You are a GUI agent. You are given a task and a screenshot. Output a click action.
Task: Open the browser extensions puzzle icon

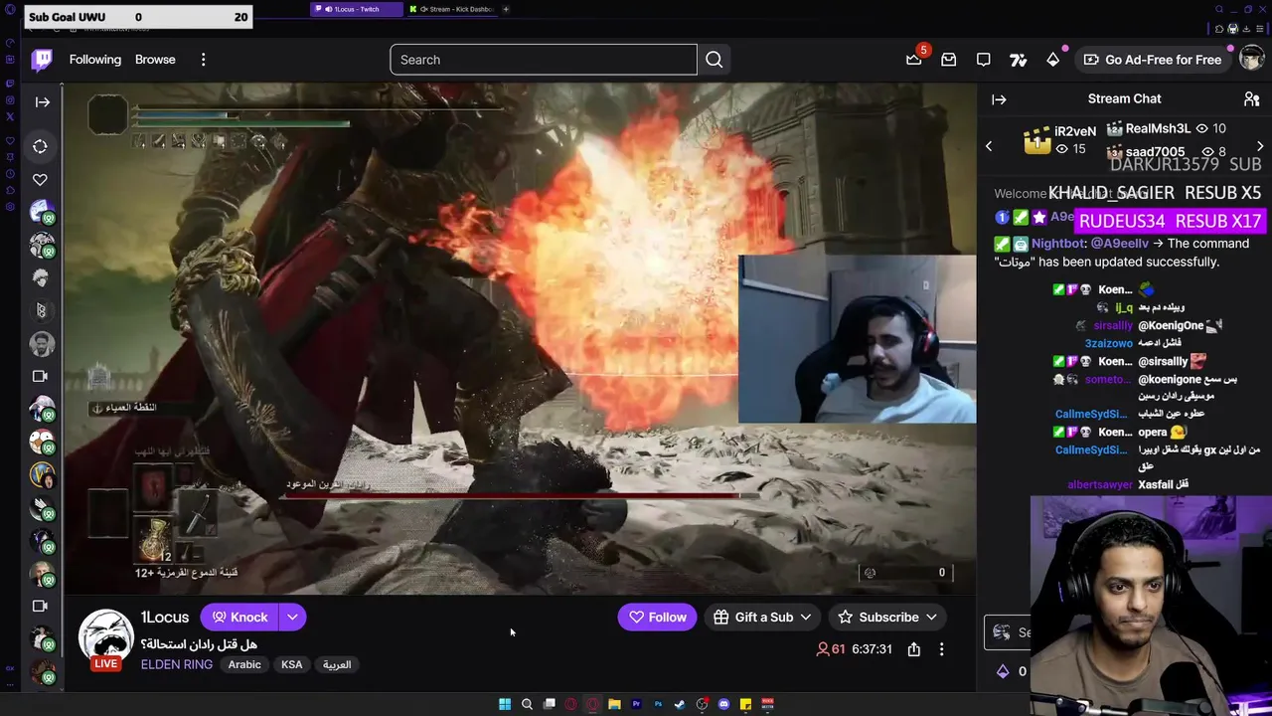pyautogui.click(x=1219, y=29)
